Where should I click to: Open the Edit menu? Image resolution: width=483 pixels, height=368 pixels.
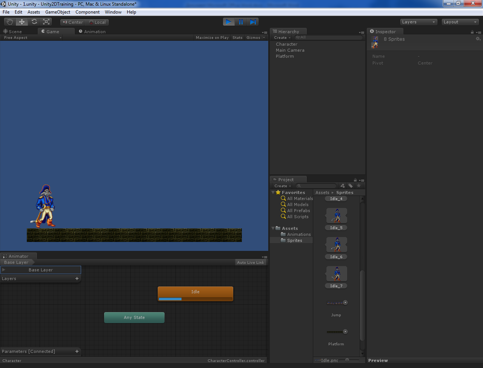[18, 12]
